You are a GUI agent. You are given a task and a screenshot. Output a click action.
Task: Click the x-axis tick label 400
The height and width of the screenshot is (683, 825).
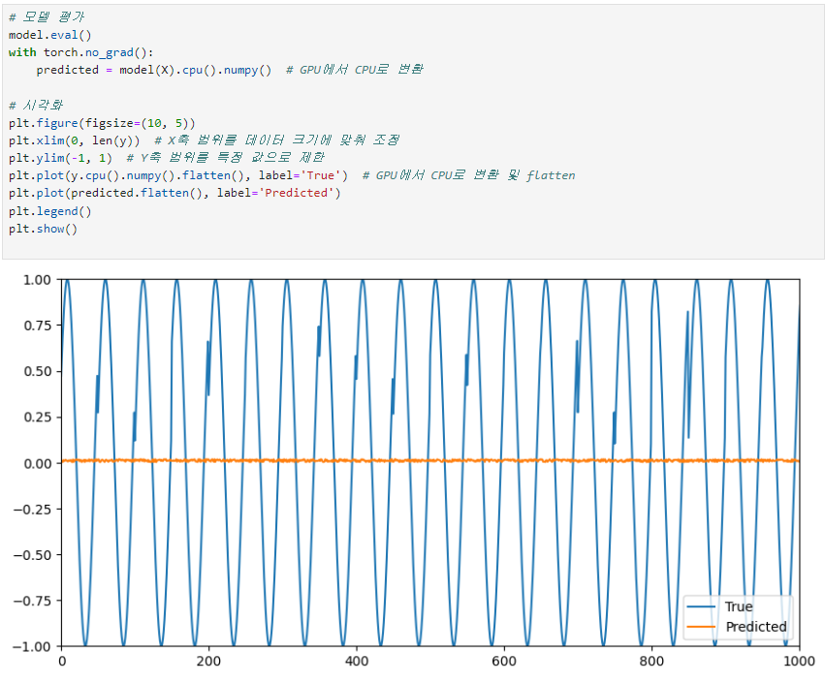(357, 661)
